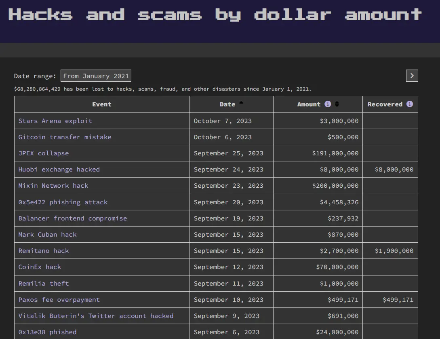Screen dimensions: 440x339
Task: Sort table by Amount arrows icon
Action: point(337,104)
